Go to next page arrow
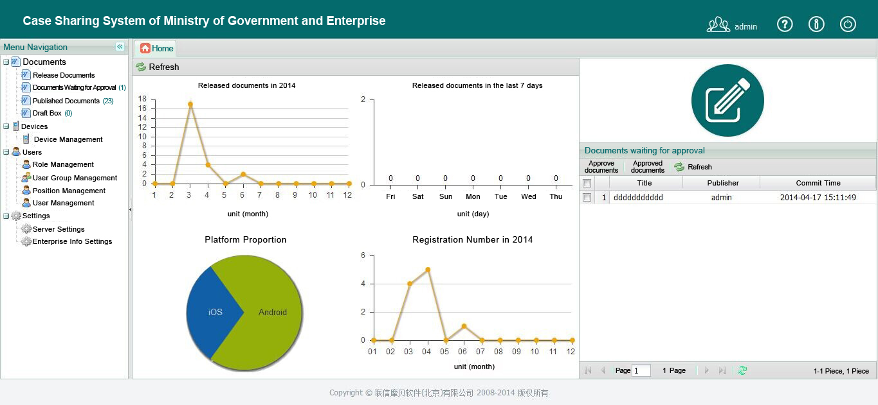878x405 pixels. pos(707,370)
